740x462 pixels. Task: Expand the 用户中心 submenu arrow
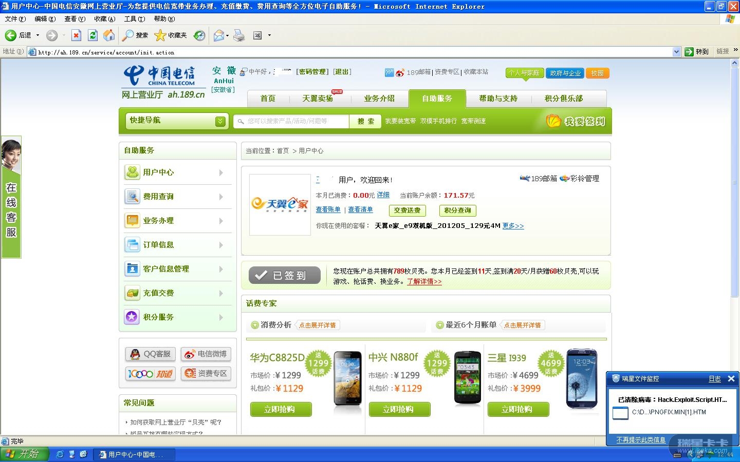coord(221,172)
